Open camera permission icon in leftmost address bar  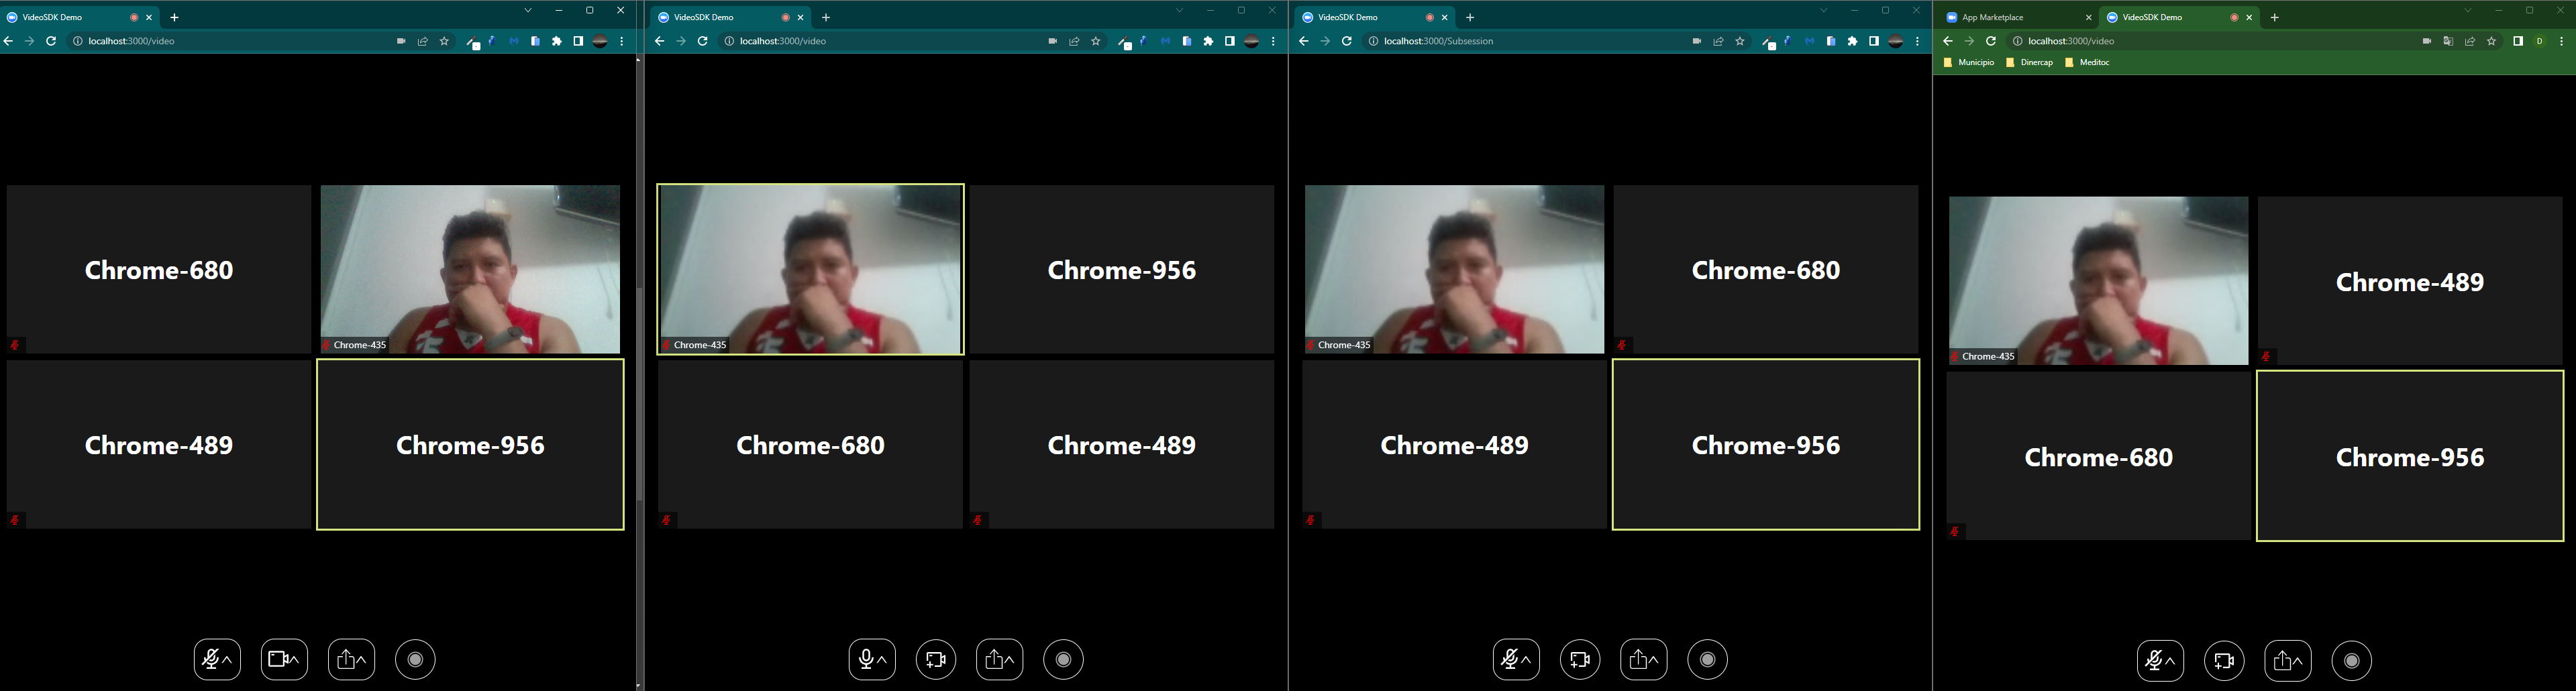tap(401, 41)
